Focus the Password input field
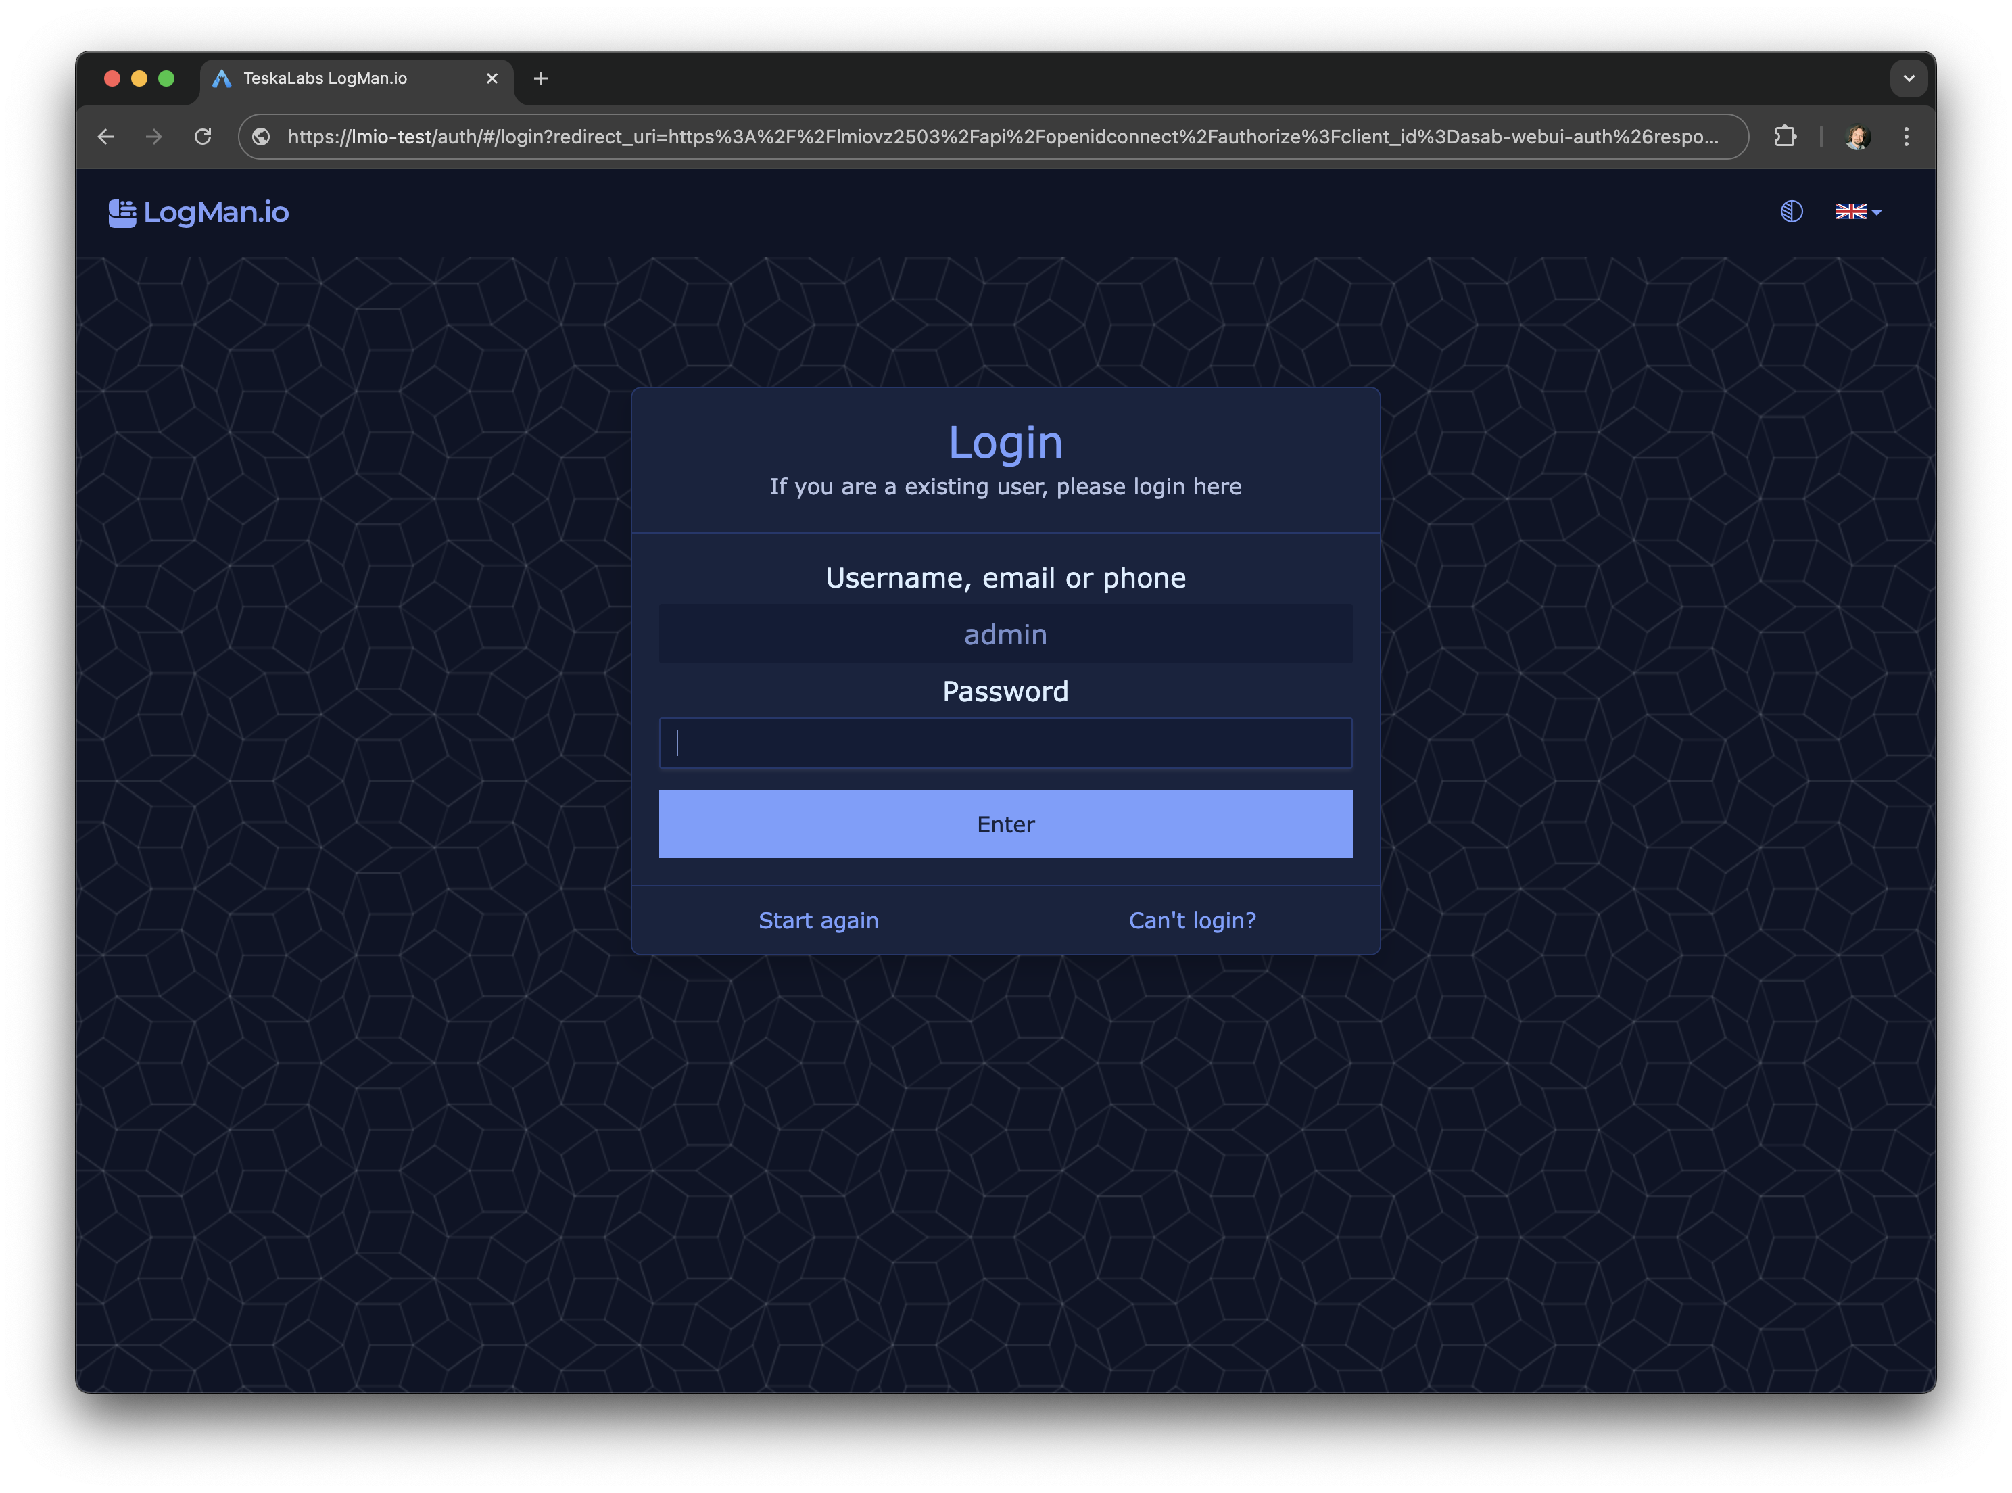 1005,743
